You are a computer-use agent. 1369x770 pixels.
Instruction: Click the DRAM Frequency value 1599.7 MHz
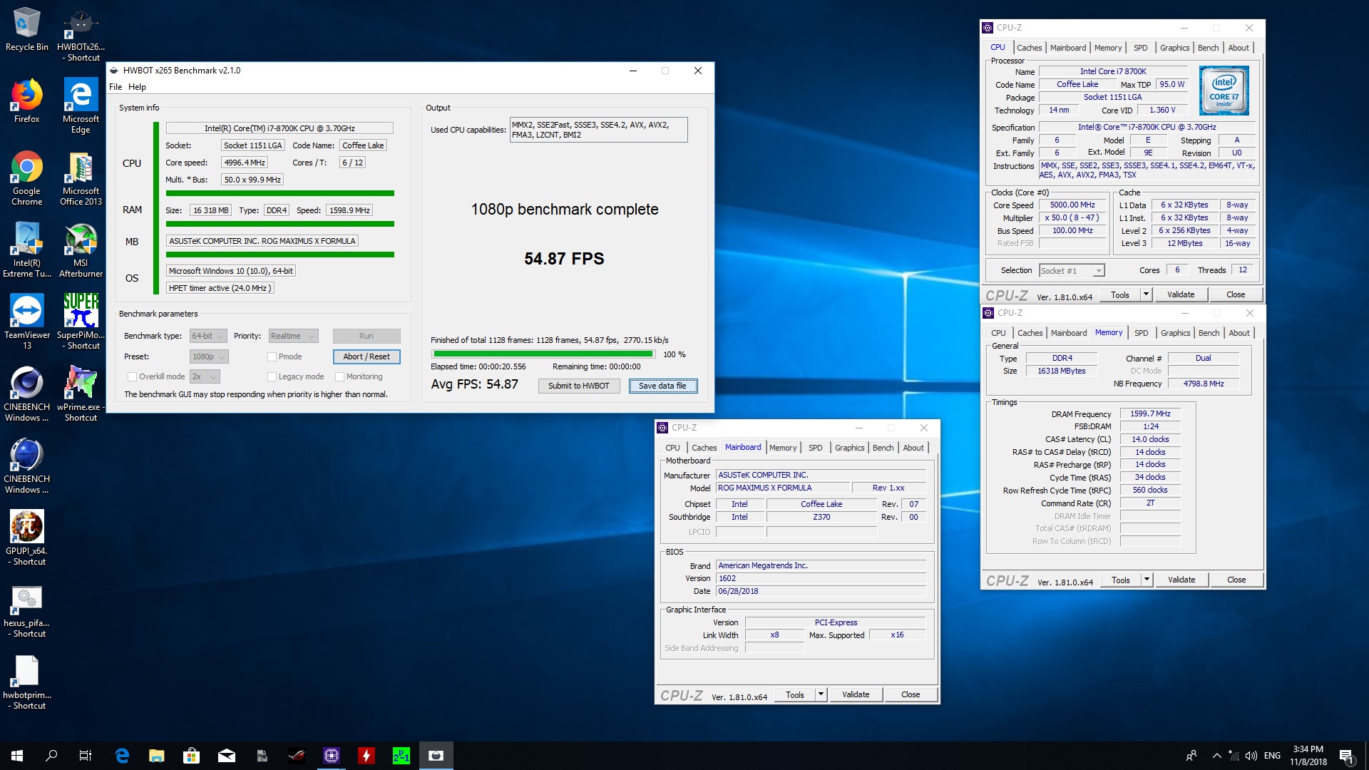[1150, 414]
